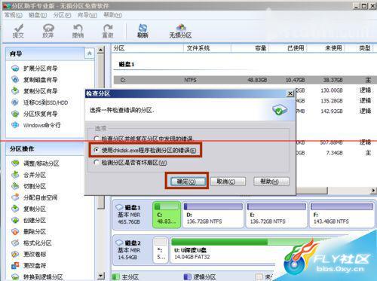Image resolution: width=377 pixels, height=281 pixels.
Task: Select the D: partition bar in disk map
Action: click(213, 215)
